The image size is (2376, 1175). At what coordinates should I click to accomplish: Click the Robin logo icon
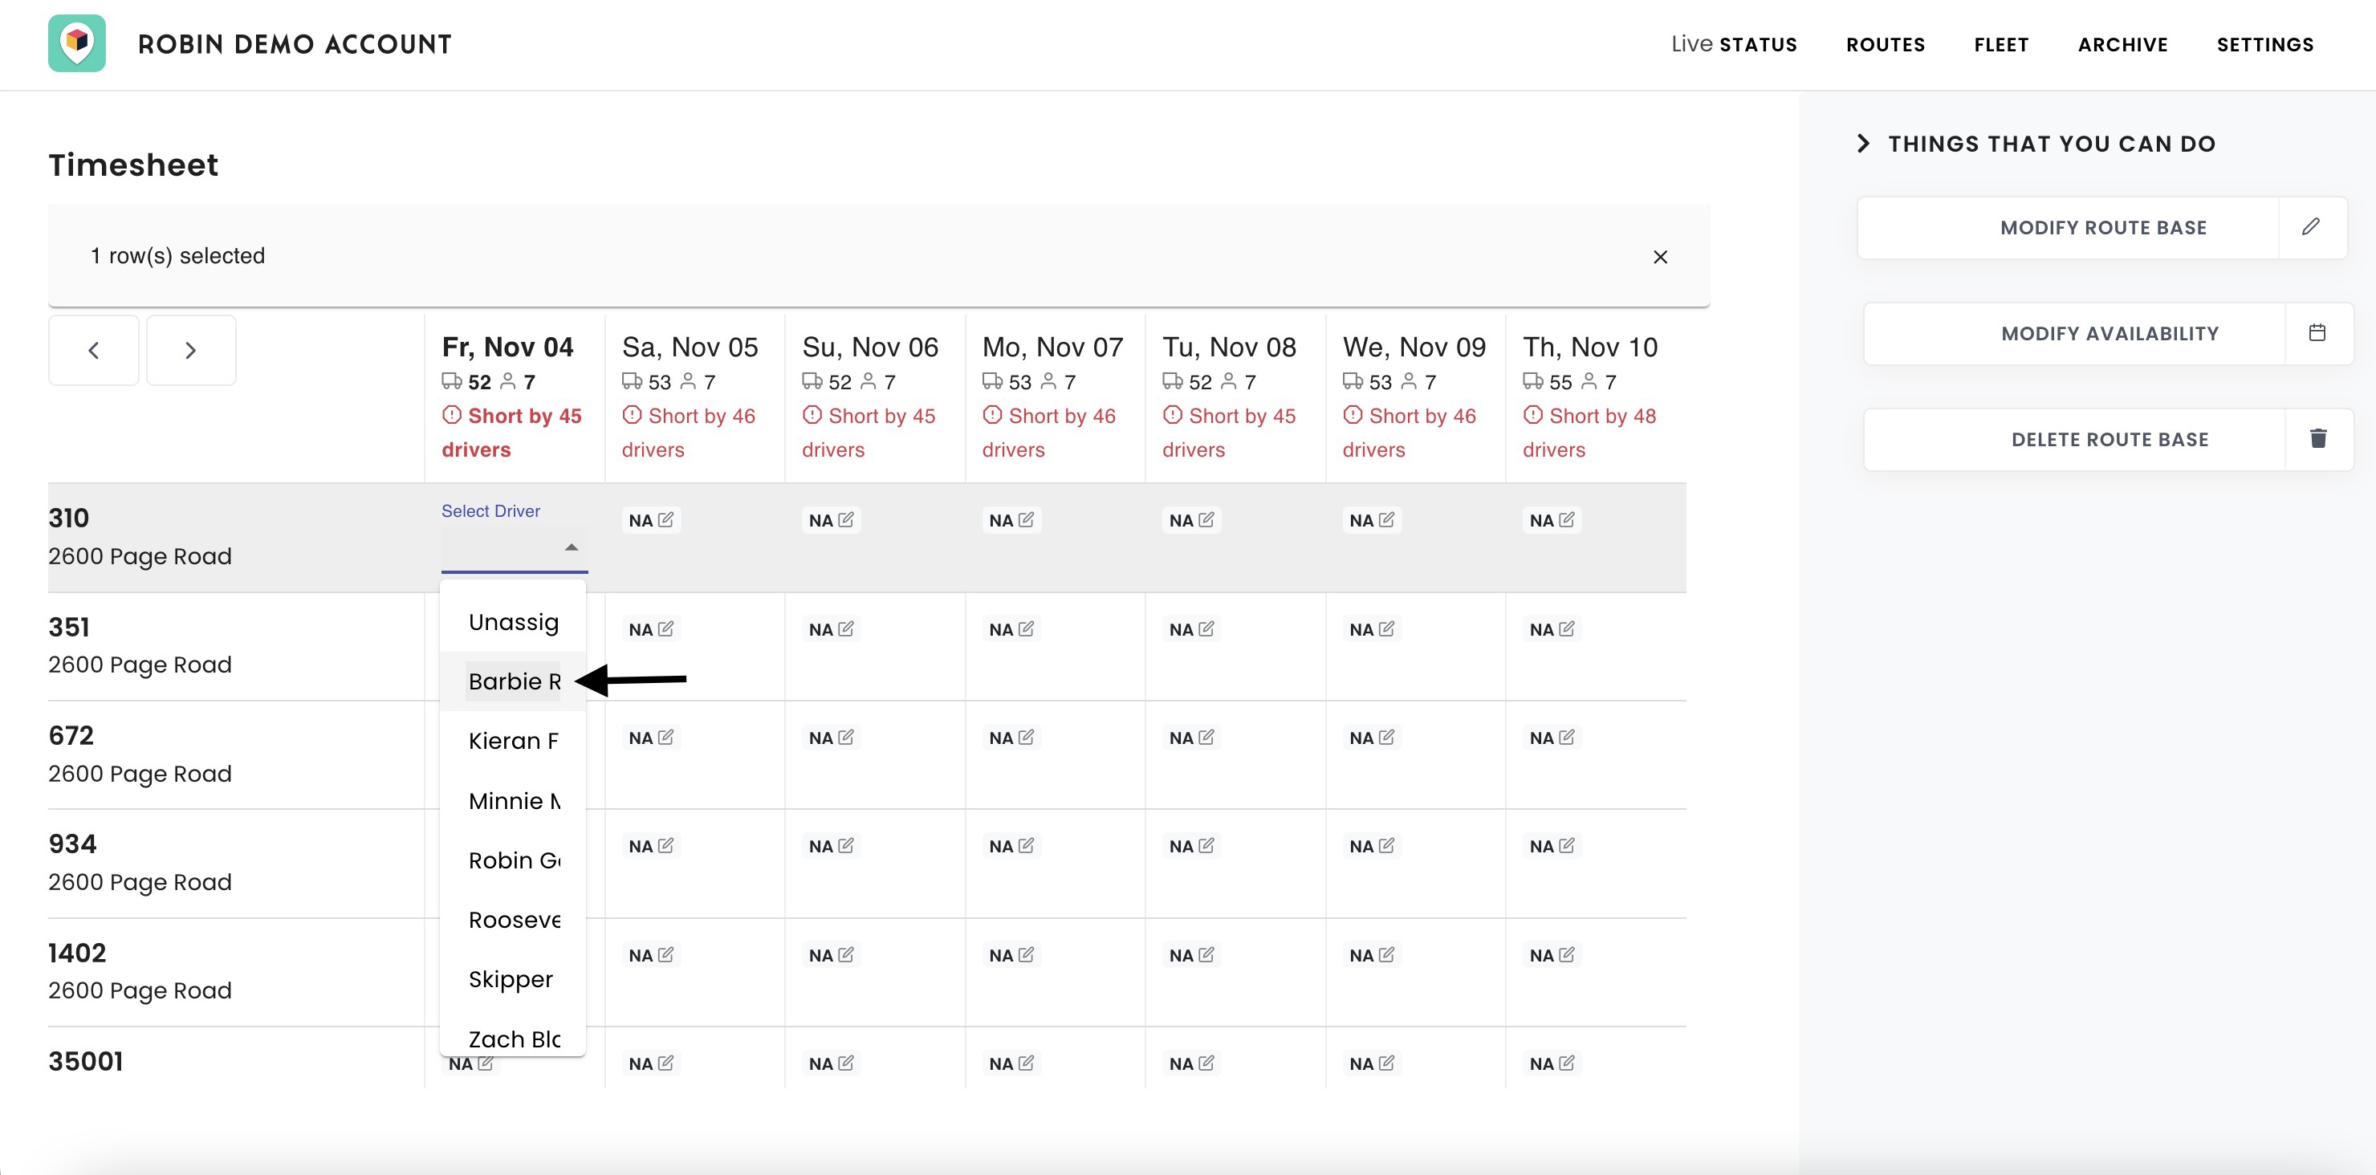coord(76,43)
